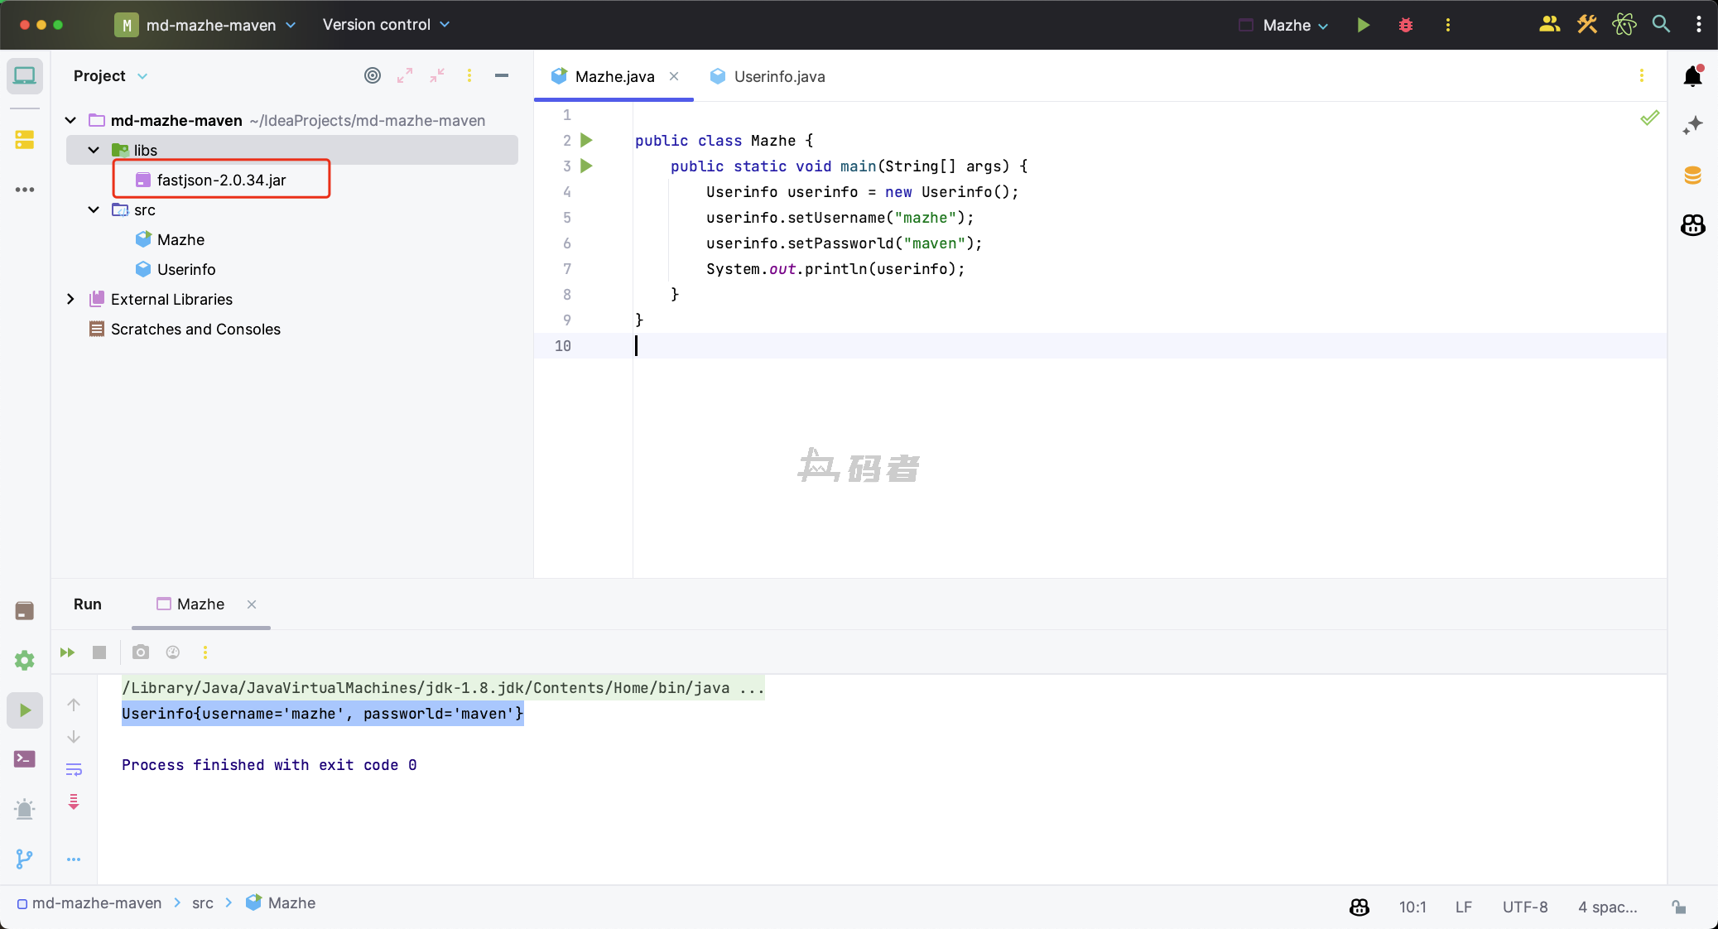The image size is (1718, 929).
Task: Click UTF-8 encoding in status bar
Action: (1524, 907)
